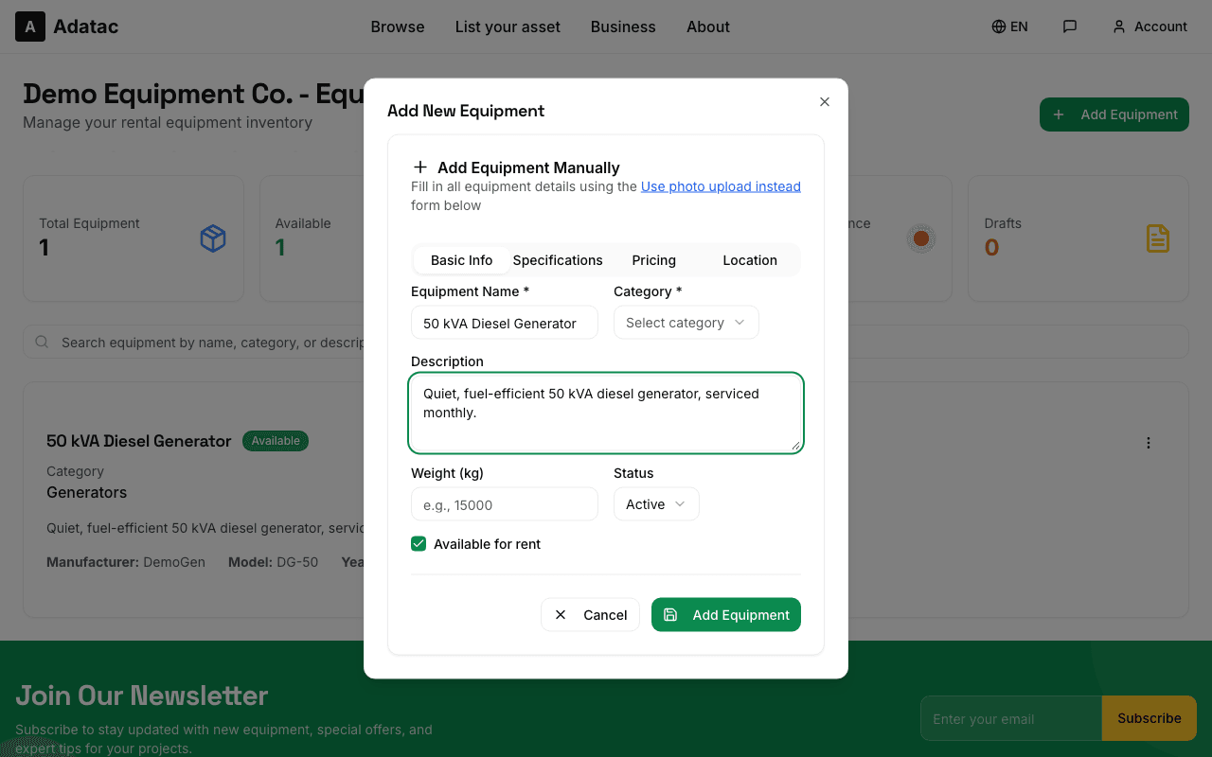Viewport: 1212px width, 757px height.
Task: Click the Drafts document icon
Action: click(1157, 238)
